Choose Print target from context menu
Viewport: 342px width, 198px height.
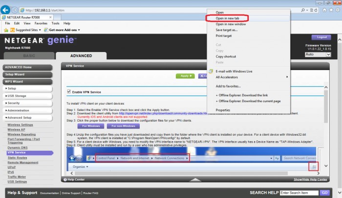click(x=249, y=36)
